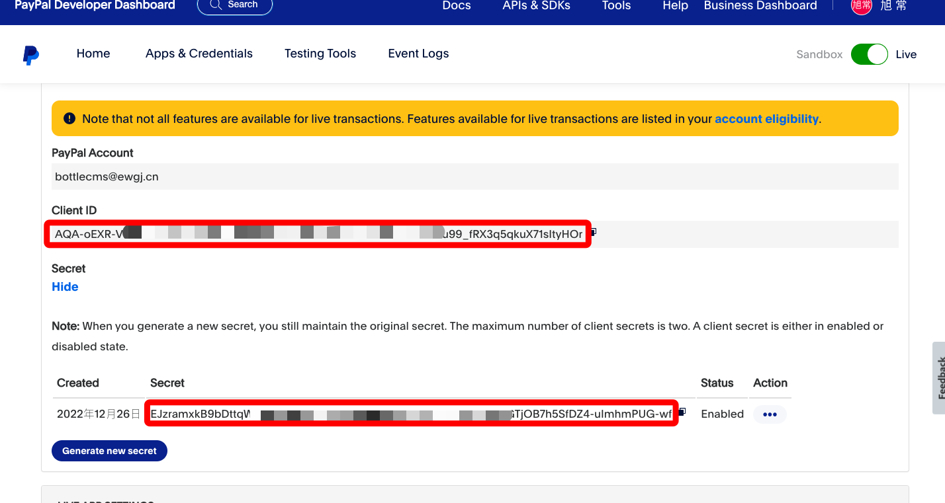Click PayPal Developer Dashboard title

pos(95,5)
